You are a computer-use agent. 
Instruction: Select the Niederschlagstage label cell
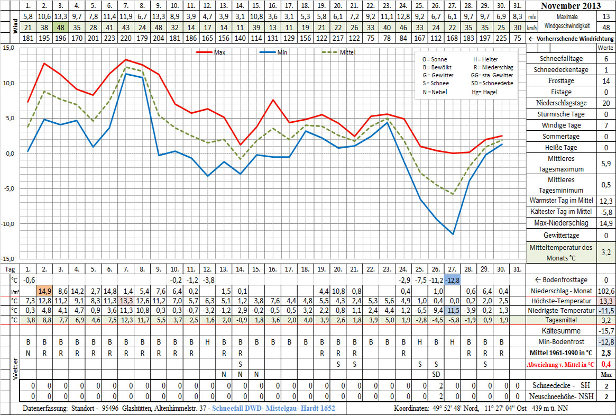coord(562,103)
